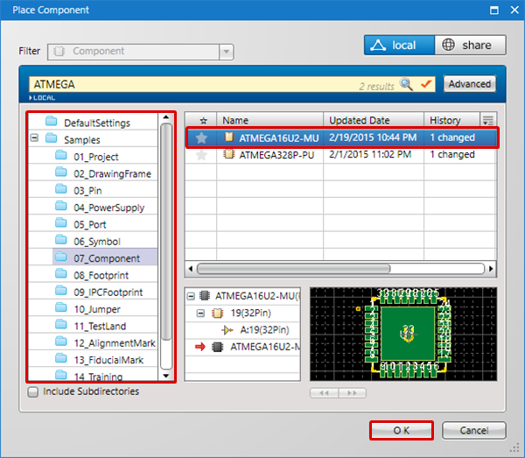Click '1 changed' in ATMEGA328P-PU row
The image size is (525, 458).
click(452, 154)
